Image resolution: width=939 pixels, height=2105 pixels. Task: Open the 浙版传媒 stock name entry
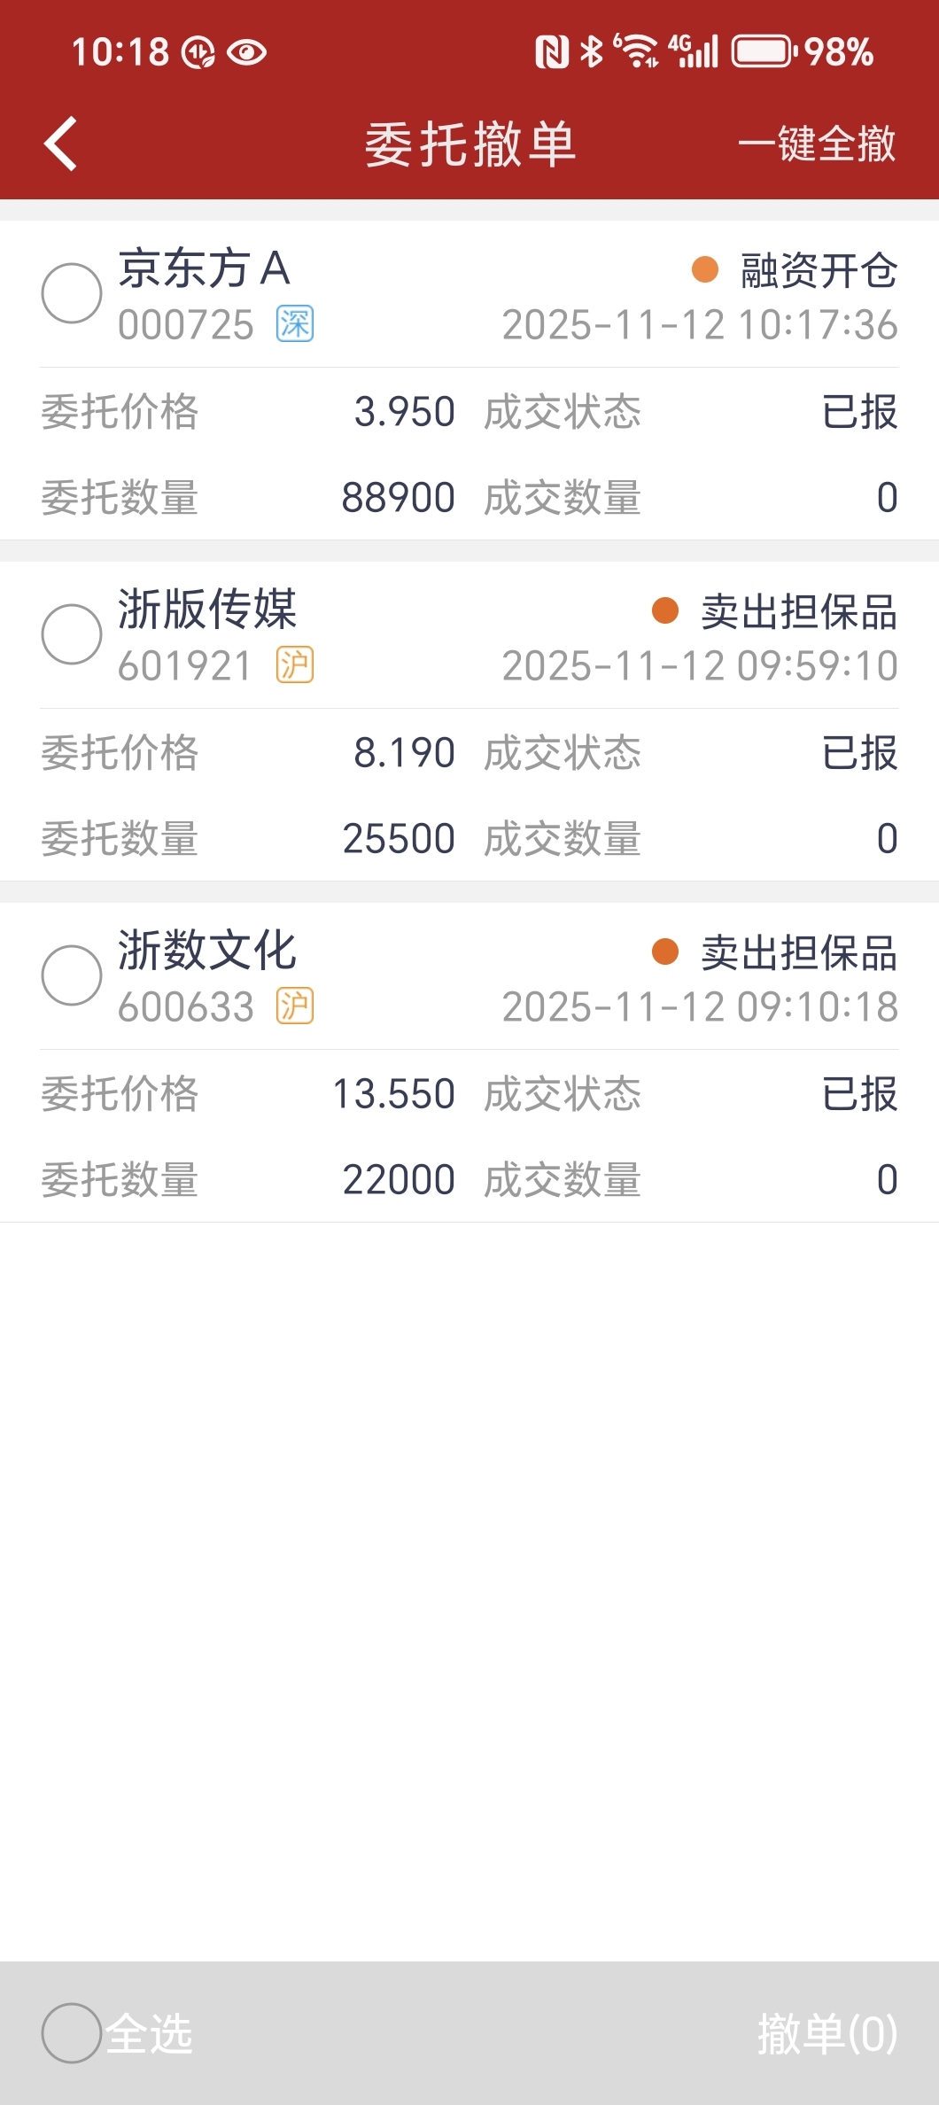pyautogui.click(x=207, y=610)
